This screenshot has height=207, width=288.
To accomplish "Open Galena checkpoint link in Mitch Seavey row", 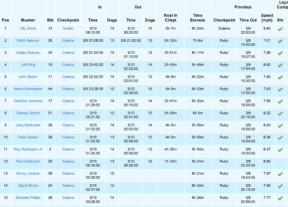I will (68, 40).
